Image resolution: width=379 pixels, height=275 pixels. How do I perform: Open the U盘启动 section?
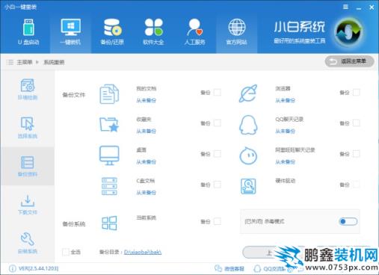(28, 32)
